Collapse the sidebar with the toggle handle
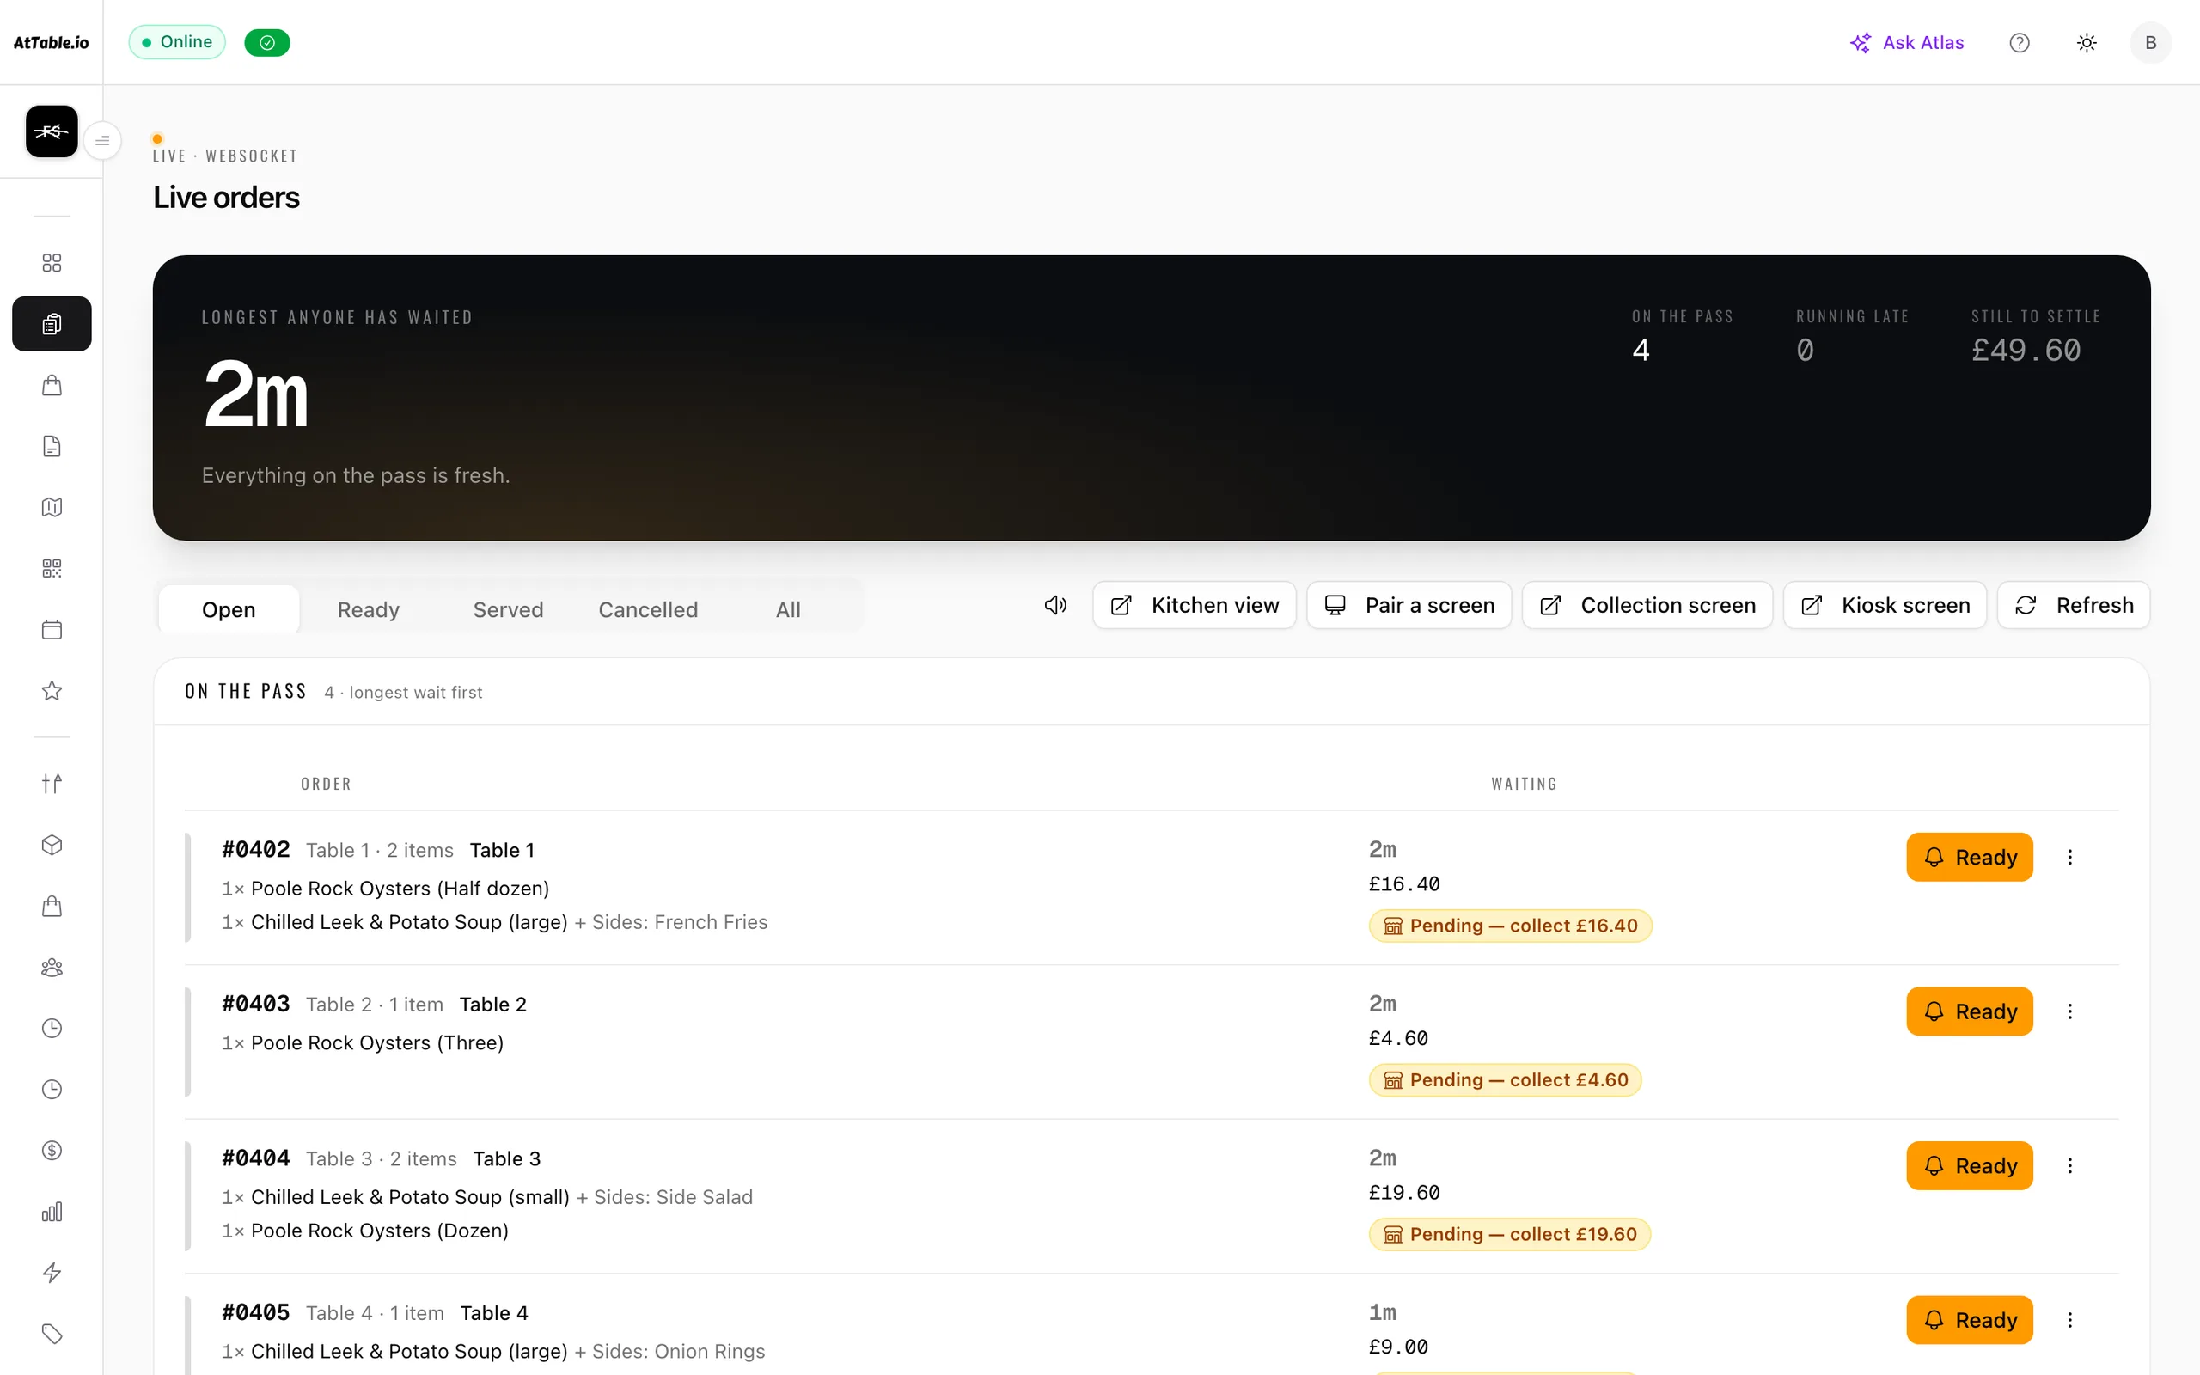The image size is (2200, 1375). click(103, 141)
